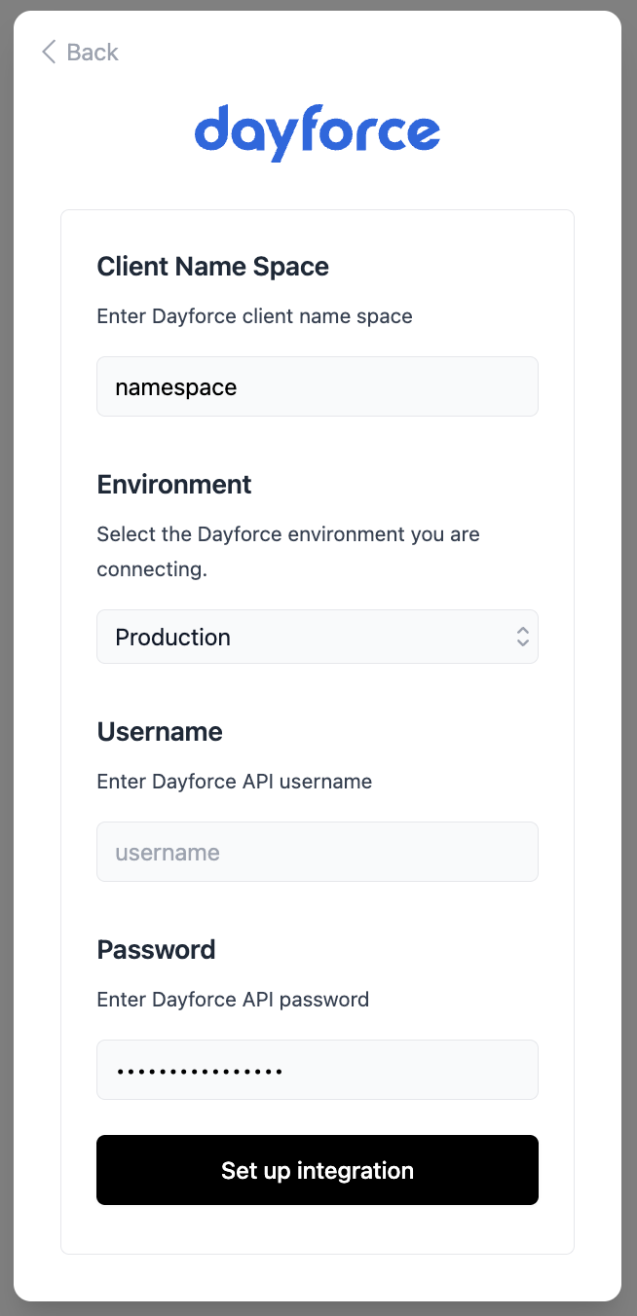Click the up-down arrows on Environment select

522,637
